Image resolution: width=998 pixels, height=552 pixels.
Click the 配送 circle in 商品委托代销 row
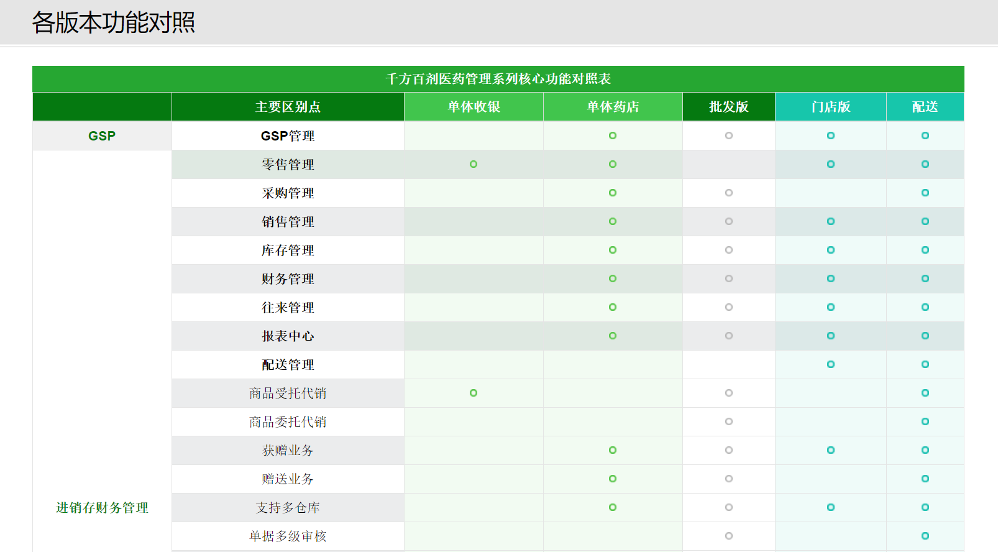pos(925,421)
